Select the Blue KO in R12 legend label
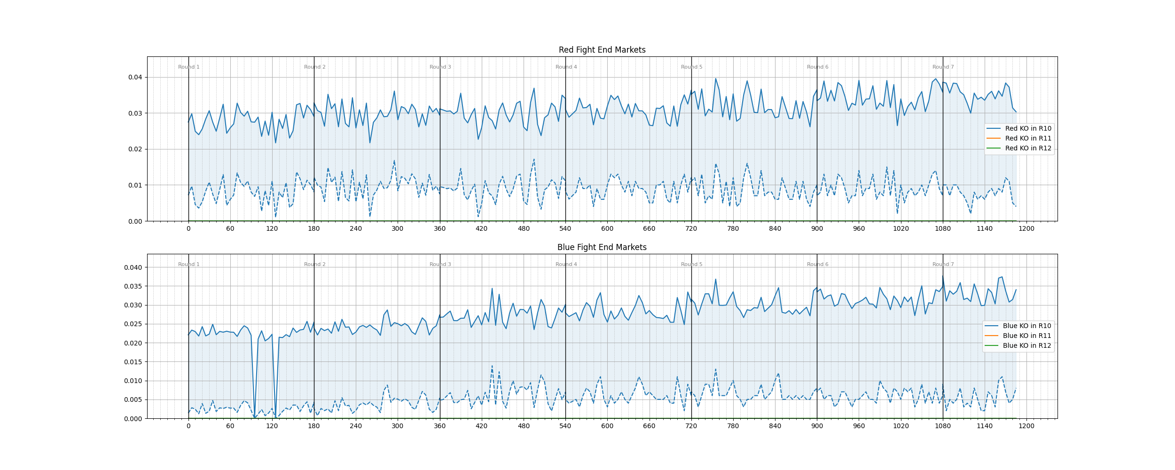 click(1026, 345)
